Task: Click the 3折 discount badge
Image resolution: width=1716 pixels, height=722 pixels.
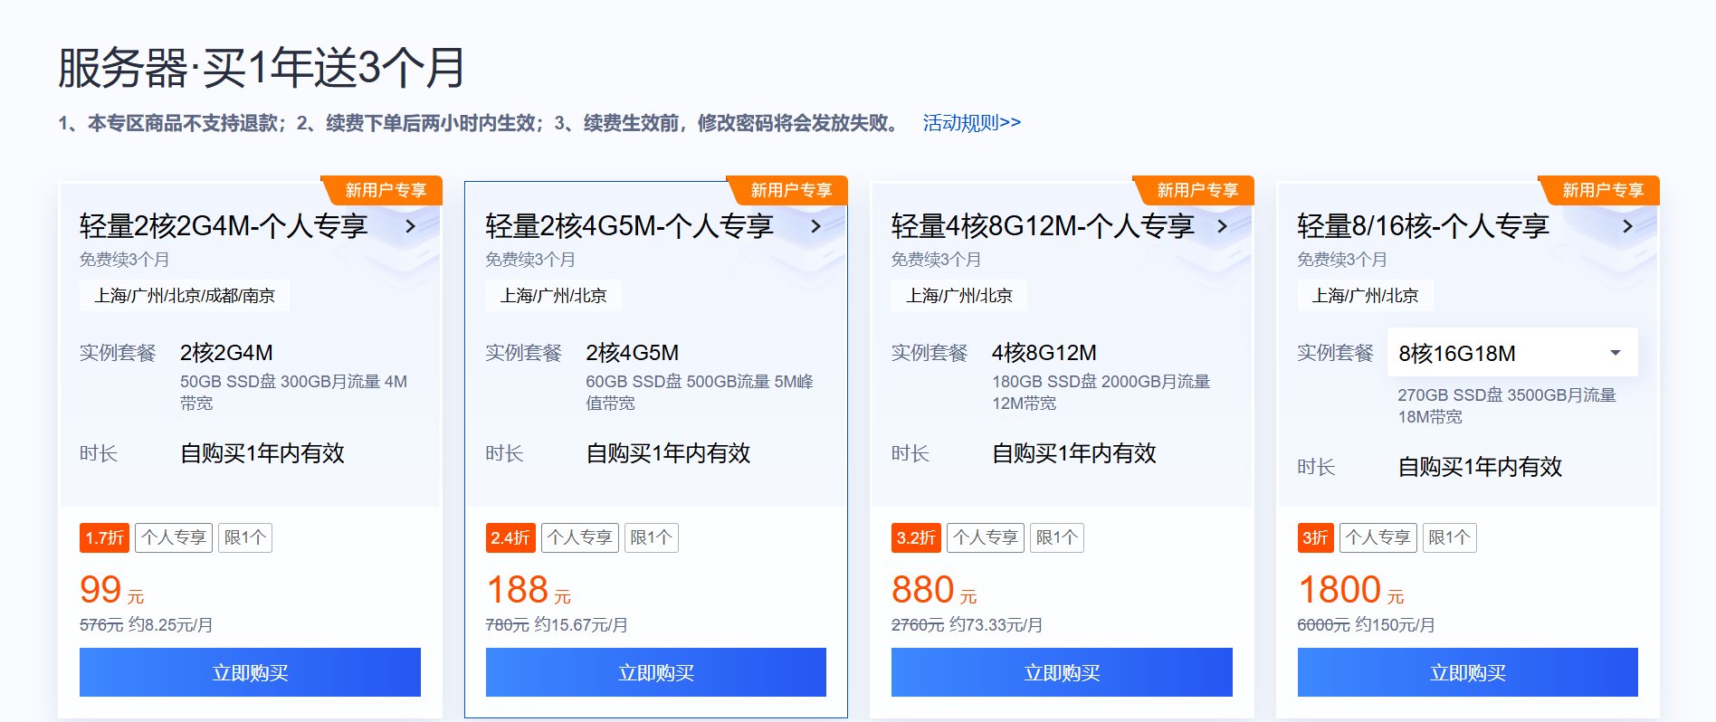Action: 1315,537
